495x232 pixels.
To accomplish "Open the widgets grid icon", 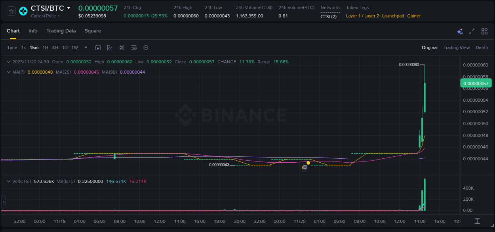I will [484, 31].
